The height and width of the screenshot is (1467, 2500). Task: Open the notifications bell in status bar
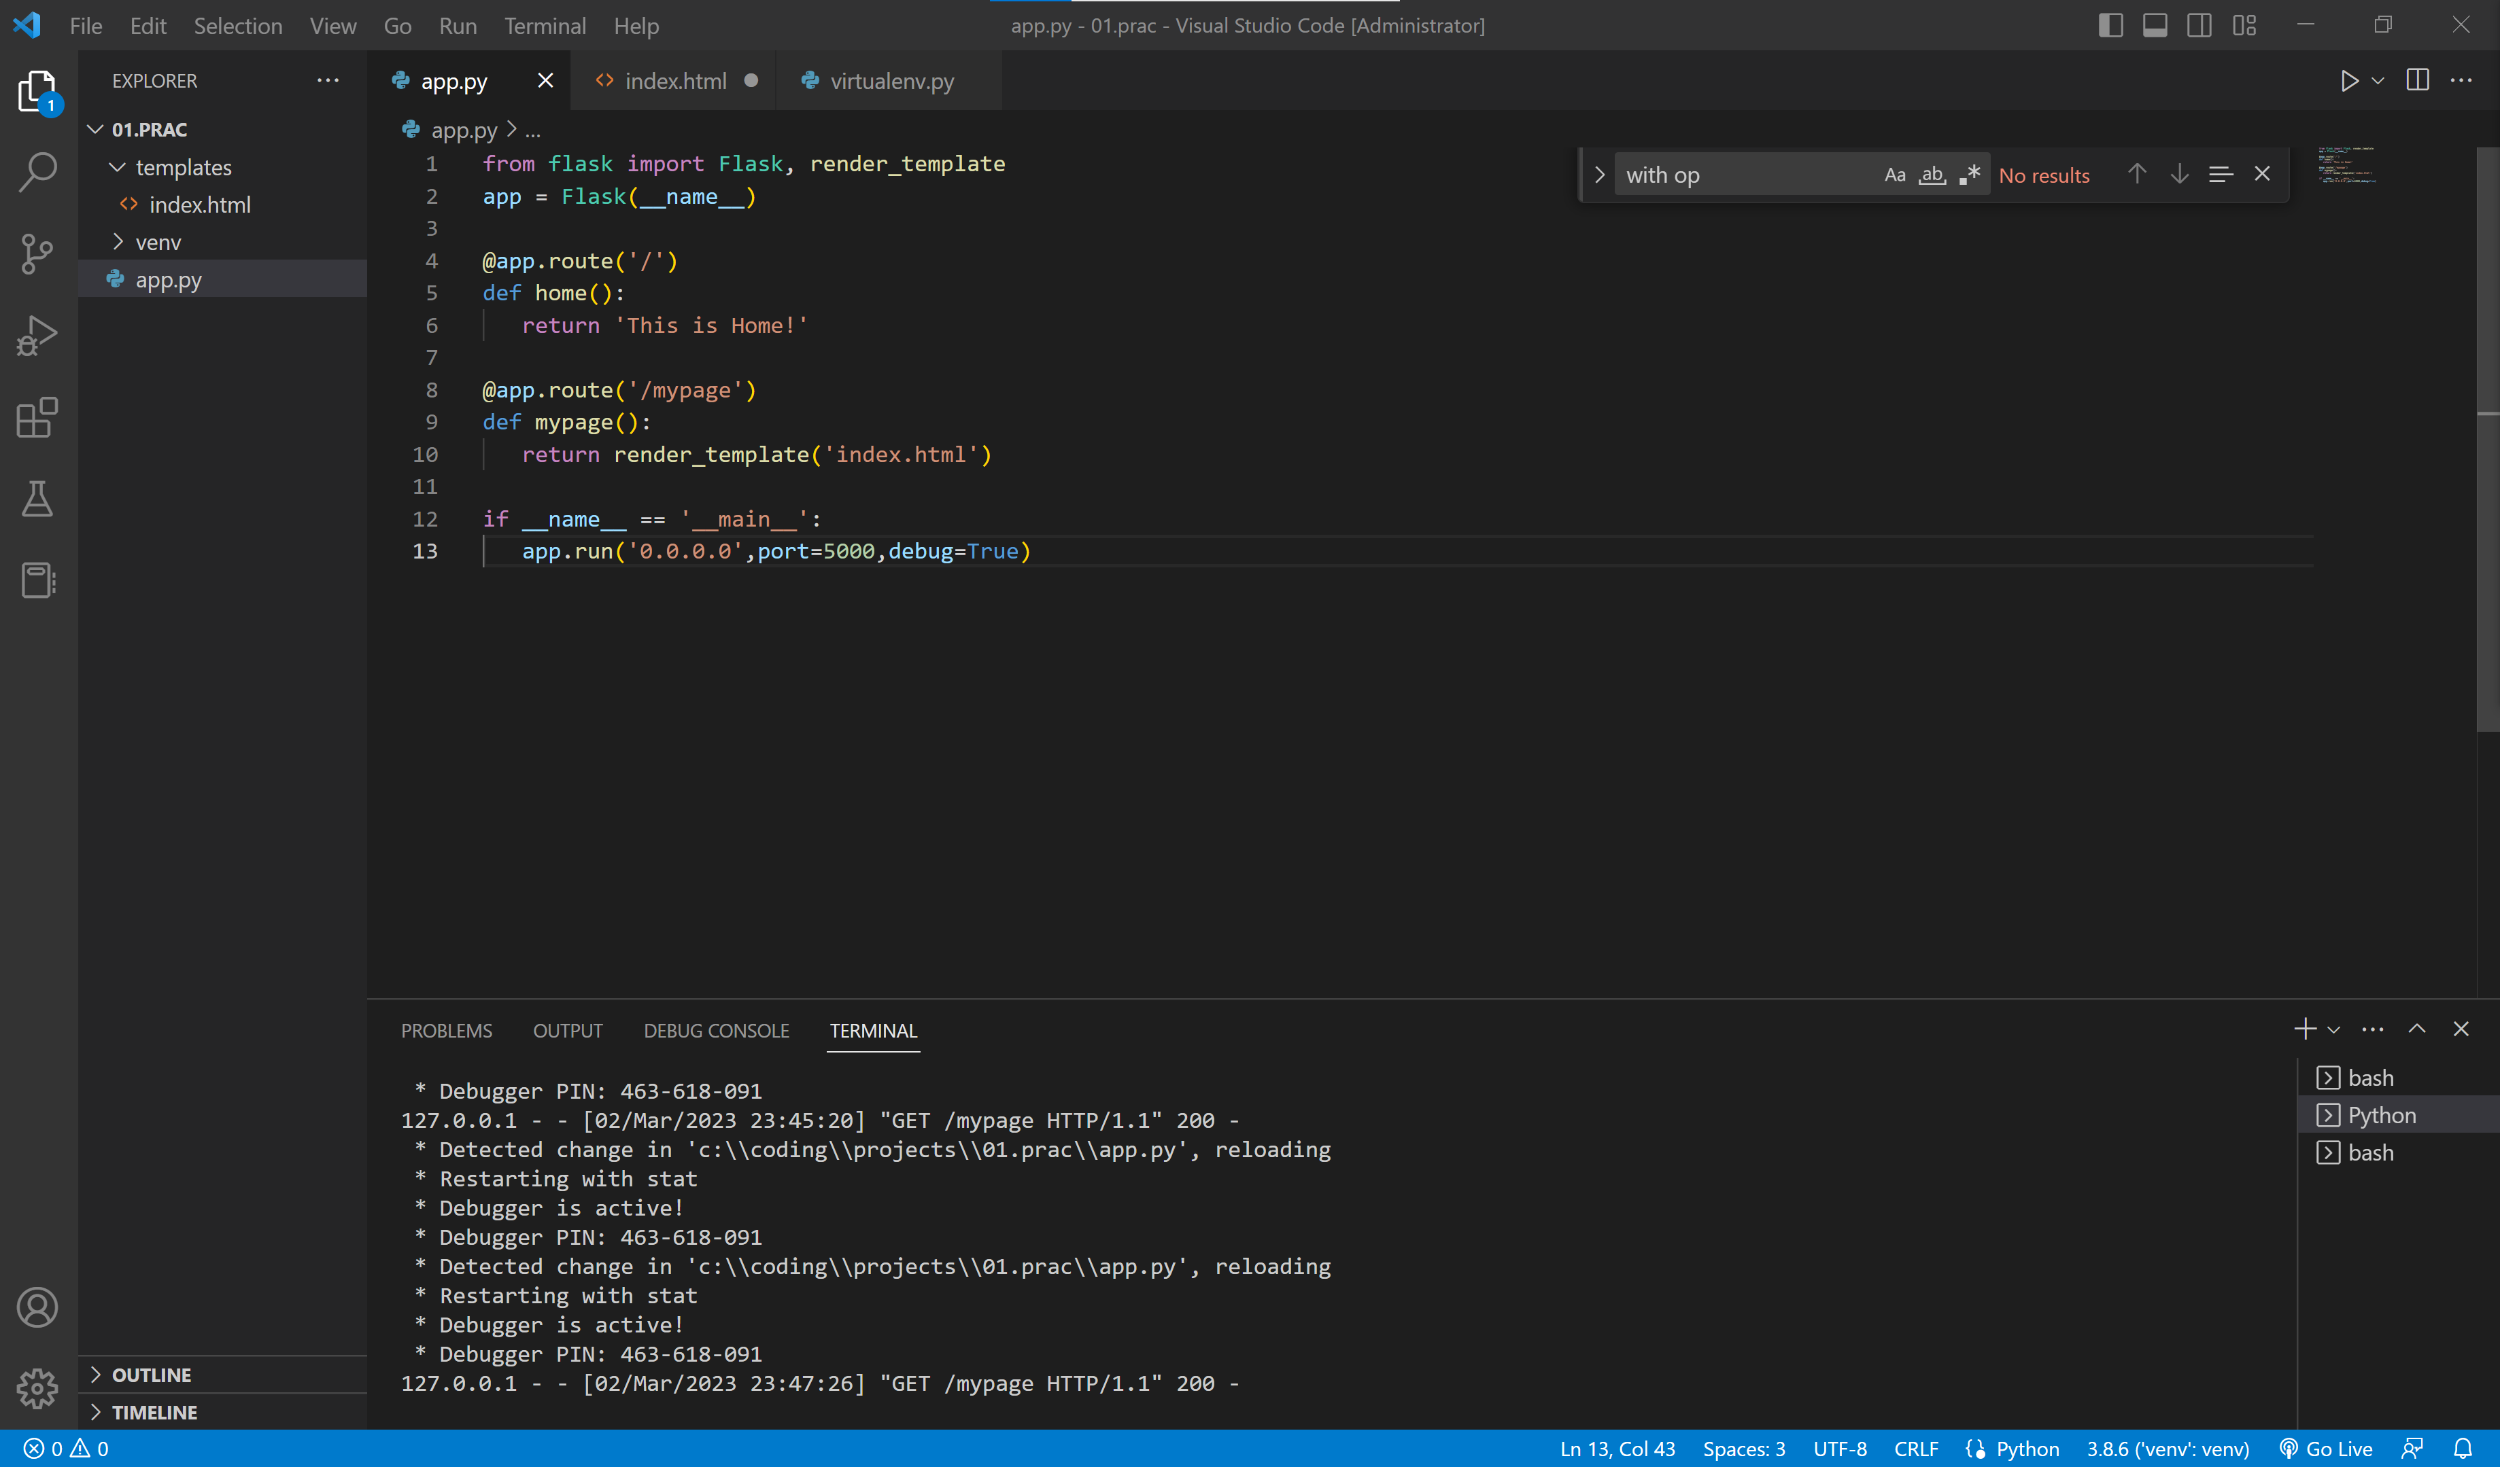tap(2463, 1448)
